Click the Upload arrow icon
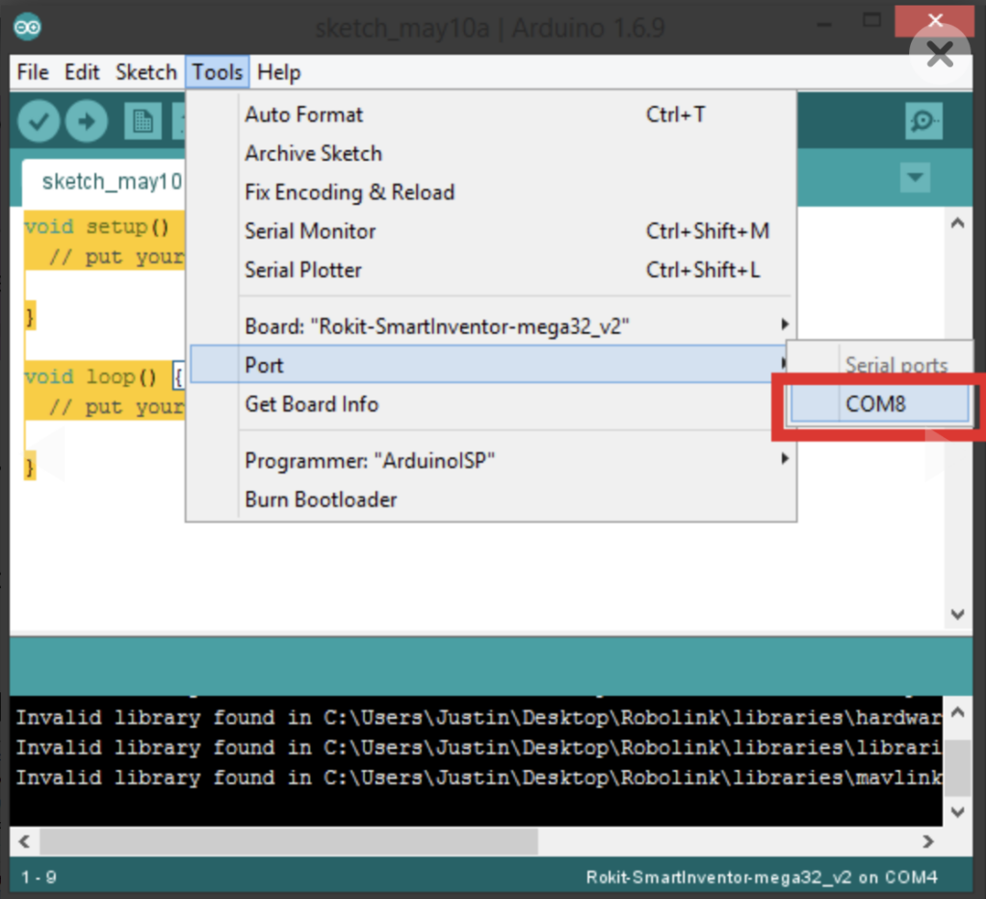The height and width of the screenshot is (899, 986). 88,121
